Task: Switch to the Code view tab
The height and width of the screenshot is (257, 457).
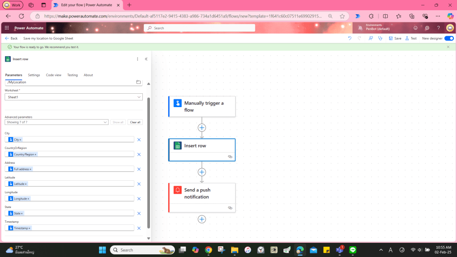Action: [54, 75]
